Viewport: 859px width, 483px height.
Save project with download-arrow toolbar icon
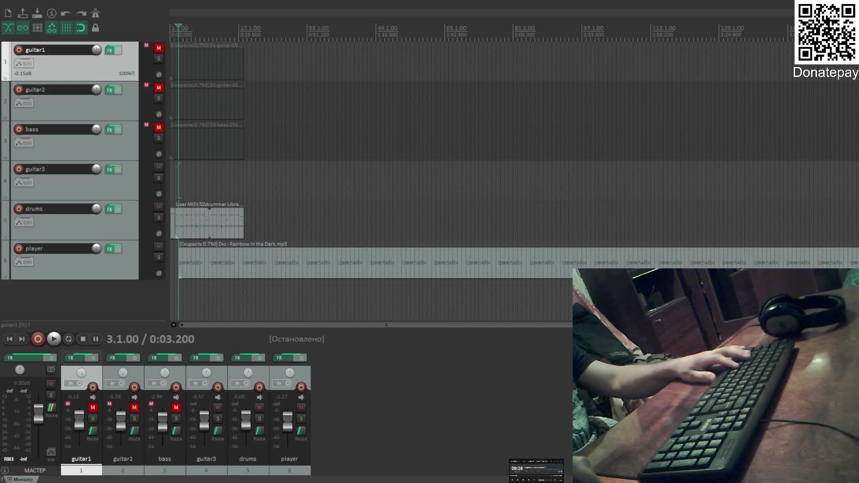tap(37, 13)
